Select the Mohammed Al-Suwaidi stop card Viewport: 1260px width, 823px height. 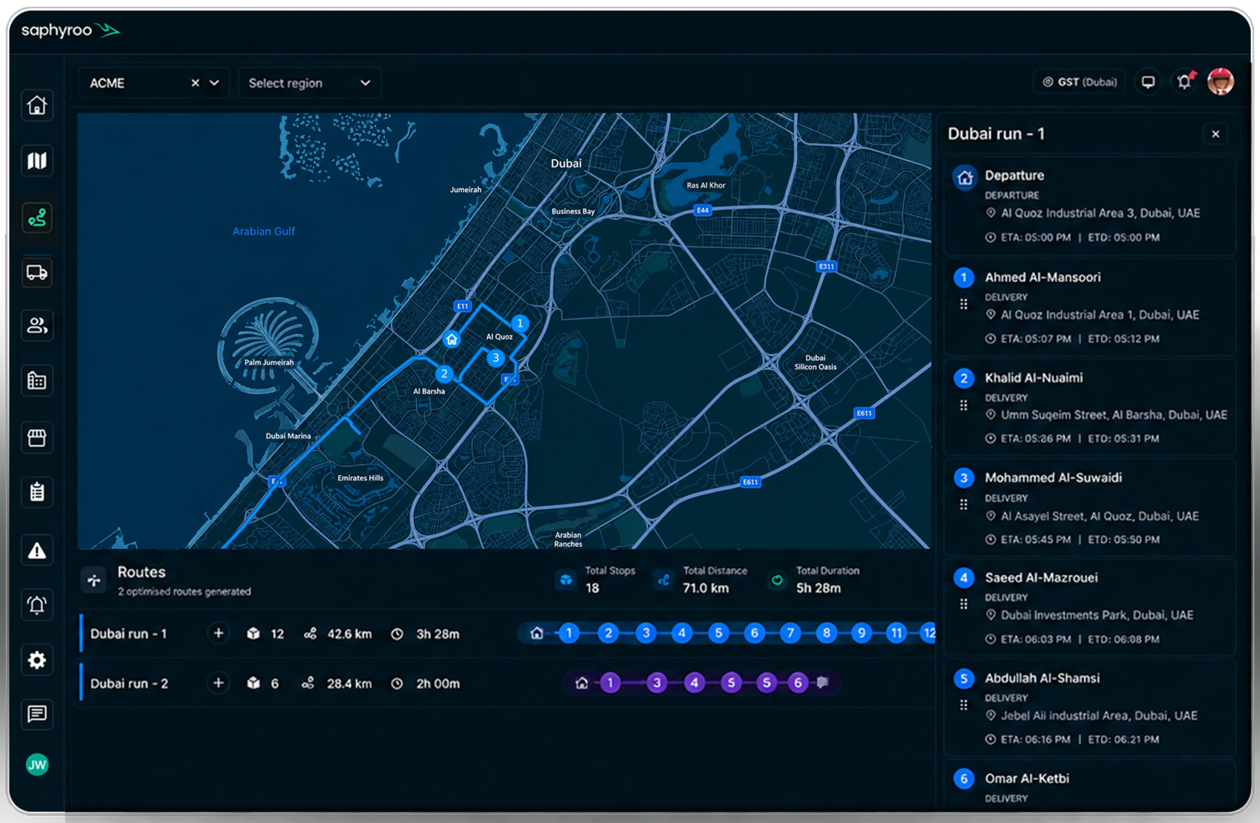click(x=1089, y=507)
